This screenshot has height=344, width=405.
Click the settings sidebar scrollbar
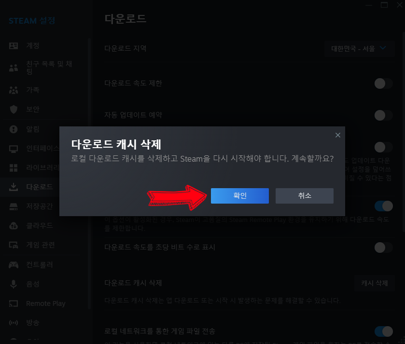point(89,173)
